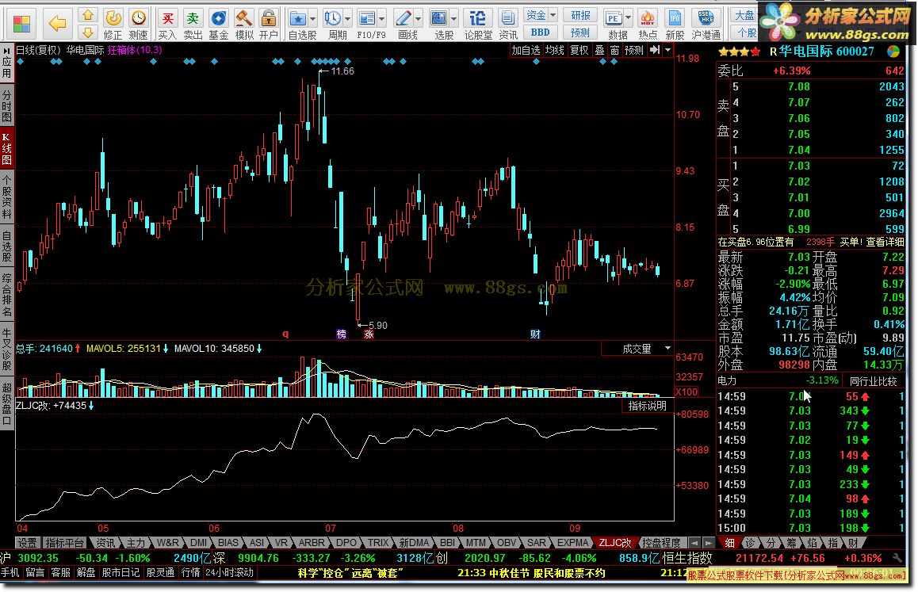The image size is (918, 592).
Task: Click the colorful windows-style home icon
Action: (x=22, y=24)
